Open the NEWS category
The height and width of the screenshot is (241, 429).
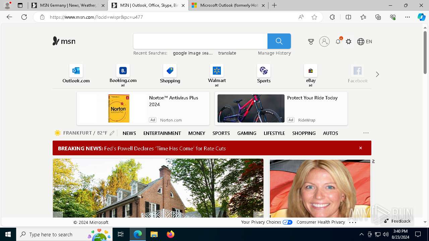[129, 133]
